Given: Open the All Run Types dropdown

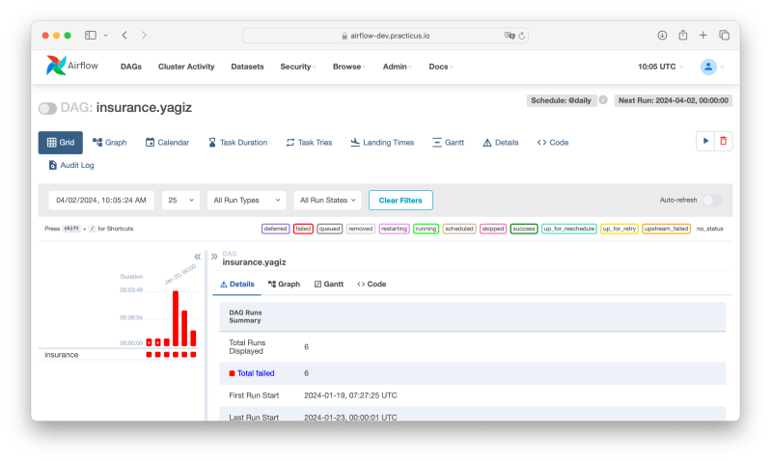Looking at the screenshot, I should click(x=247, y=200).
